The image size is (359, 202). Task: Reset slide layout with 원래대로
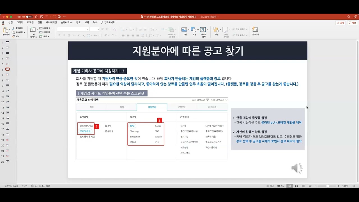click(x=45, y=32)
